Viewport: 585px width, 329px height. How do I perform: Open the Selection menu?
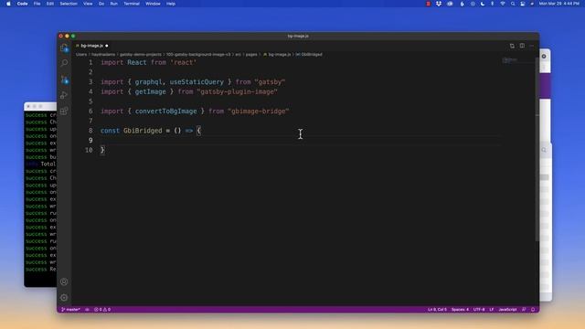[69, 4]
